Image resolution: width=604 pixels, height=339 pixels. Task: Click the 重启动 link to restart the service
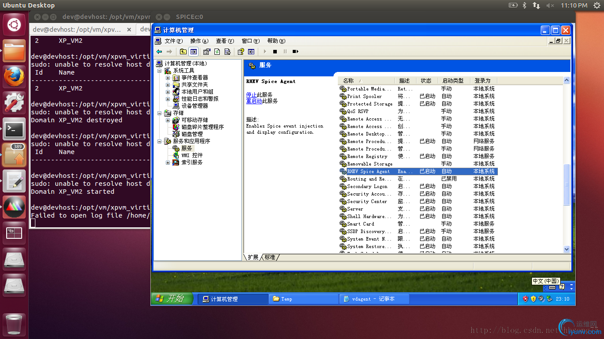(x=254, y=101)
